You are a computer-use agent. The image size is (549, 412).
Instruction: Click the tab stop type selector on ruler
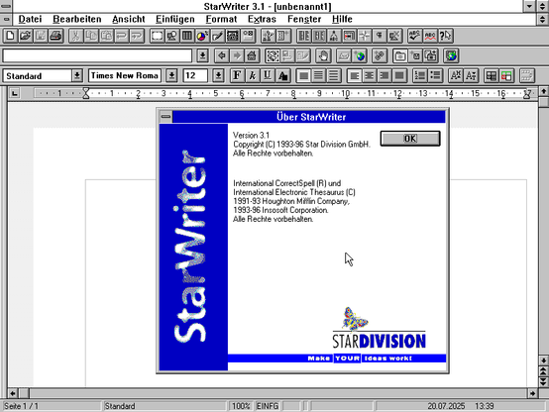14,93
